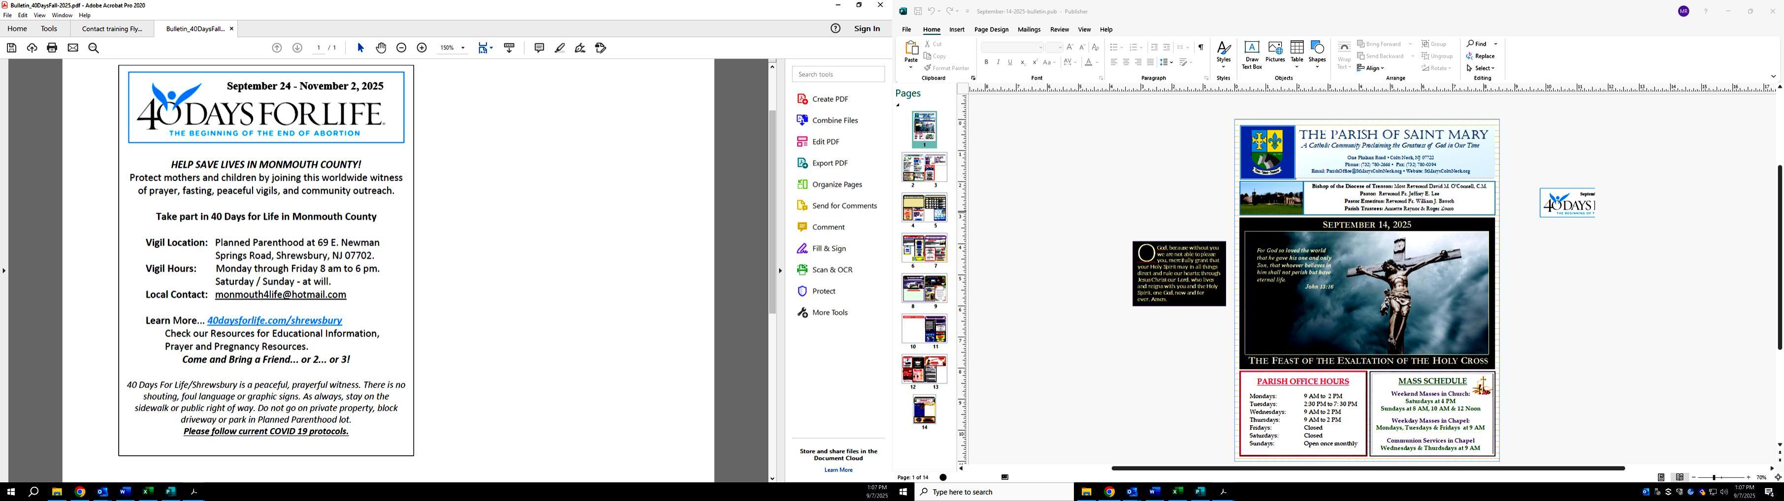Open the Windows notification center icon

click(1769, 492)
